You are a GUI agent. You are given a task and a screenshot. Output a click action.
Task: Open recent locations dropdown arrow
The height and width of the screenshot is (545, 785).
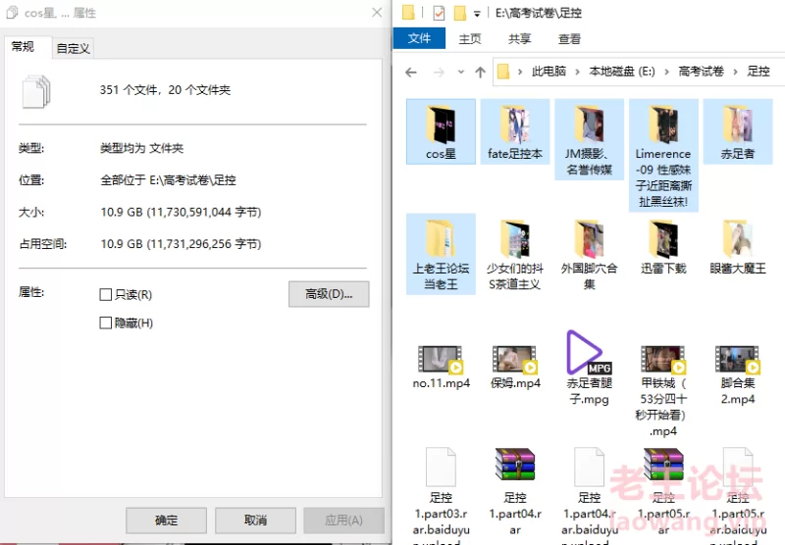click(x=460, y=73)
